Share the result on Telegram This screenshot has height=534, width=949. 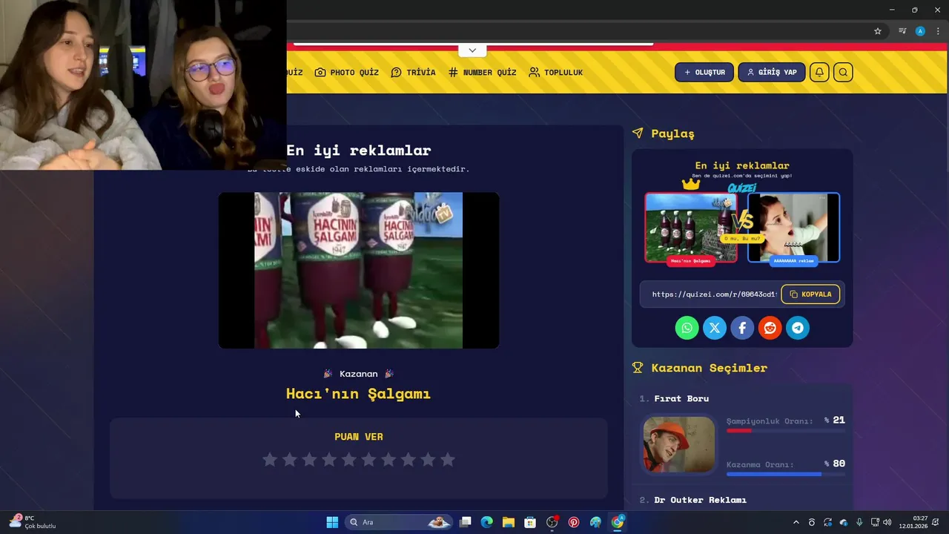tap(798, 328)
